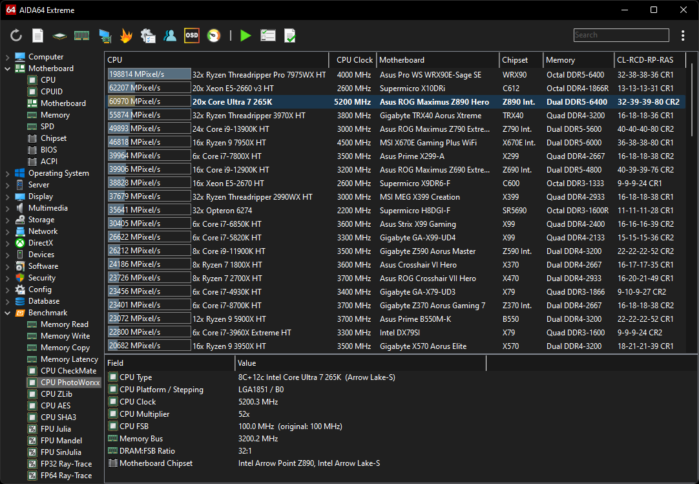Image resolution: width=699 pixels, height=484 pixels.
Task: Expand the Display tree node
Action: point(8,196)
